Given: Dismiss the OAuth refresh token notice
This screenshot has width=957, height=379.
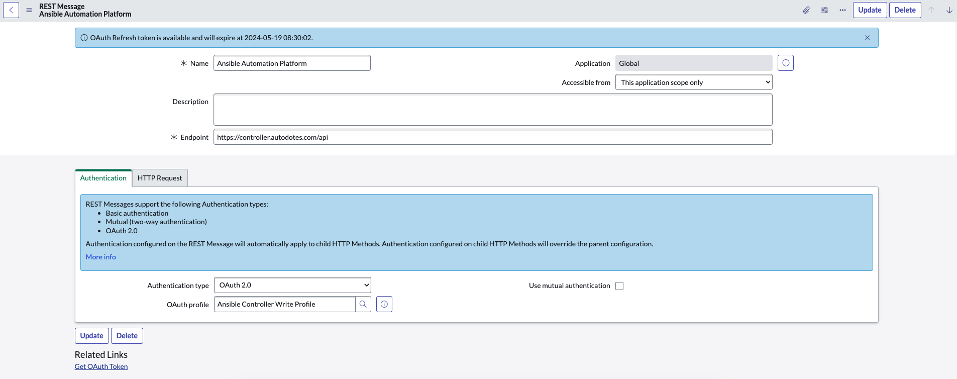Looking at the screenshot, I should 867,38.
